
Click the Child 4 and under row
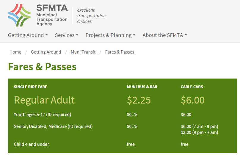click(x=32, y=144)
